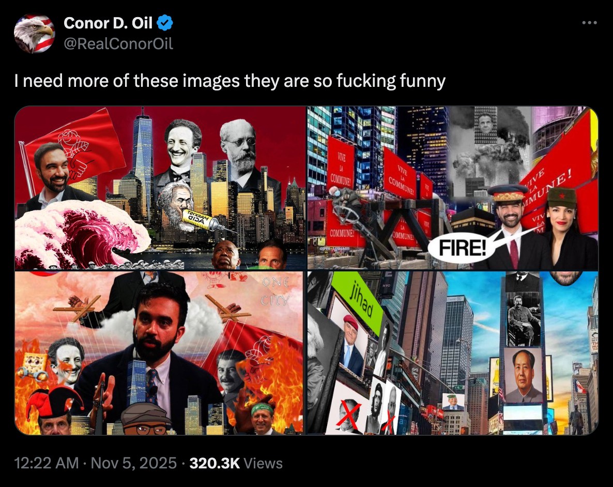The width and height of the screenshot is (613, 487).
Task: Click the Nov 5, 2025 date
Action: tap(134, 463)
